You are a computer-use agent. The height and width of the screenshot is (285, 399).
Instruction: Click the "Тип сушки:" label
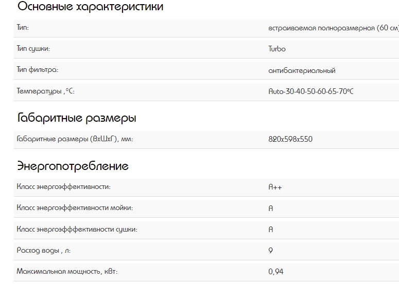pyautogui.click(x=33, y=49)
